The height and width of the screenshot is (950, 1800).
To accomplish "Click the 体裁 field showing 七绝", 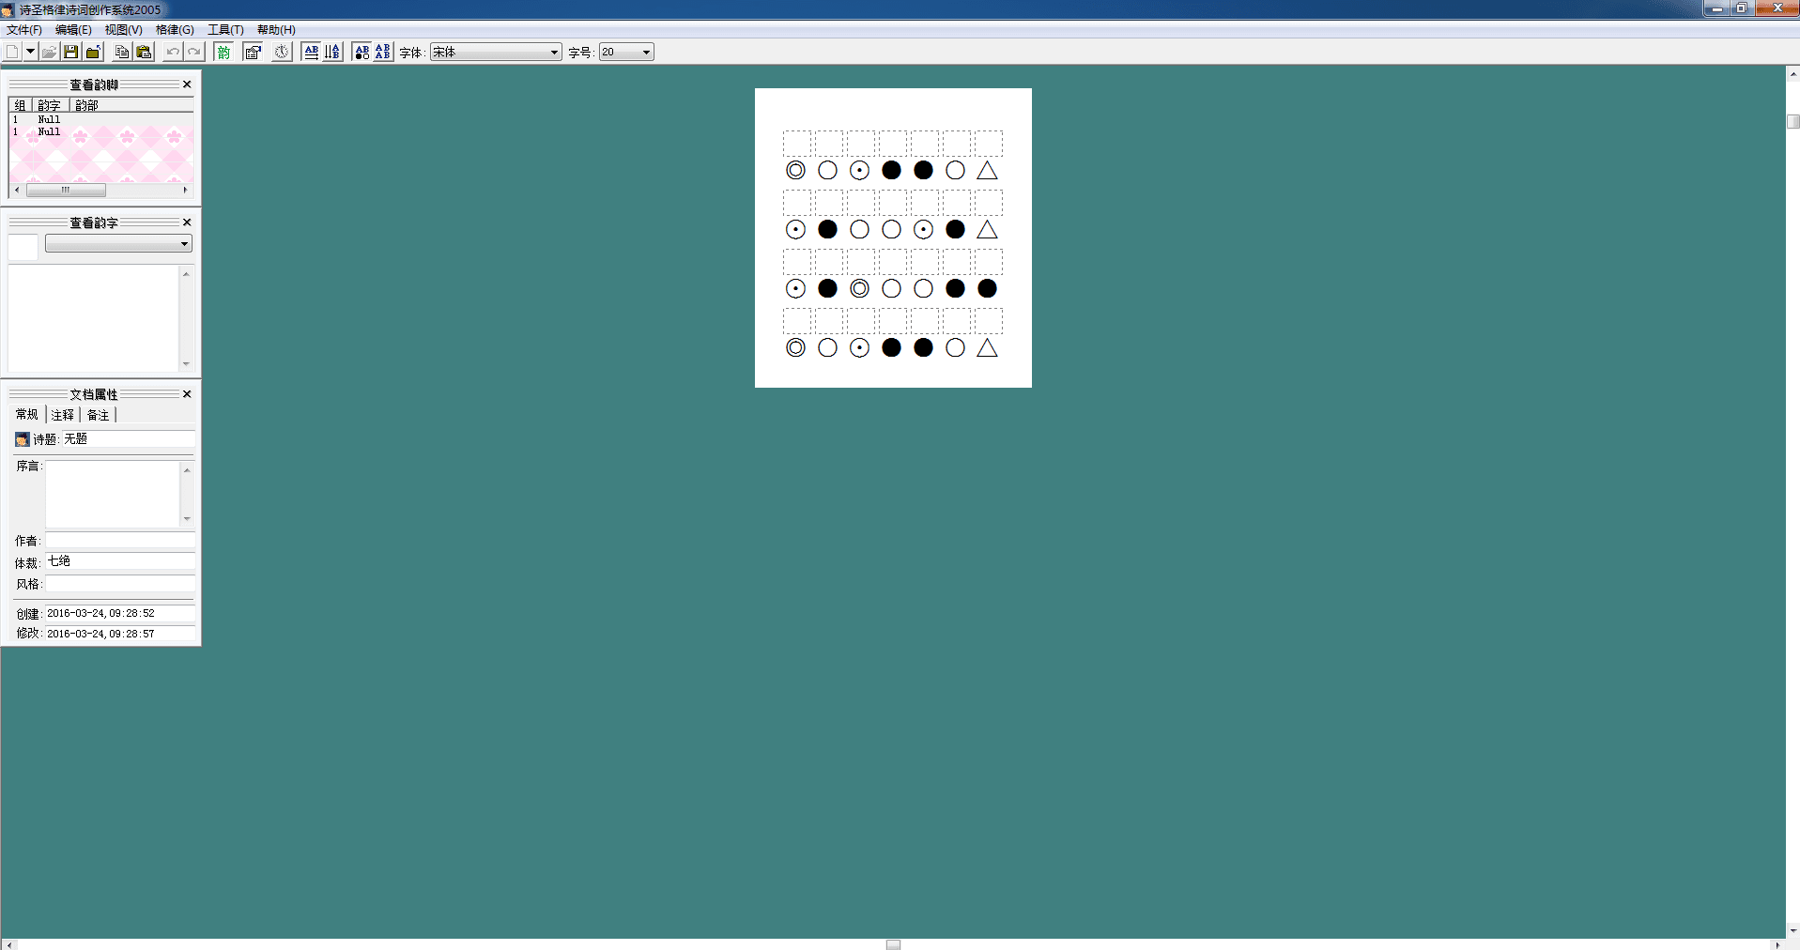I will [120, 561].
